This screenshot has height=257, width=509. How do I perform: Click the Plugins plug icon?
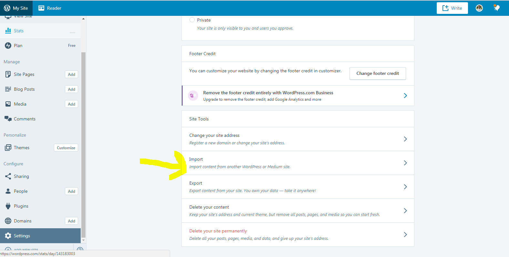tap(8, 206)
